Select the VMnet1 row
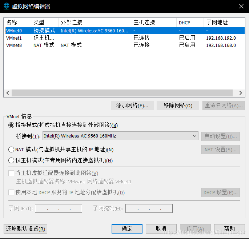Screen dimensions: 249x239 (x=125, y=38)
